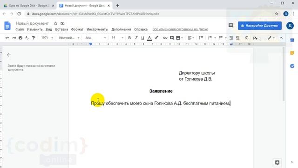Rename document title Новый документ
This screenshot has height=168, width=298.
[x=32, y=23]
